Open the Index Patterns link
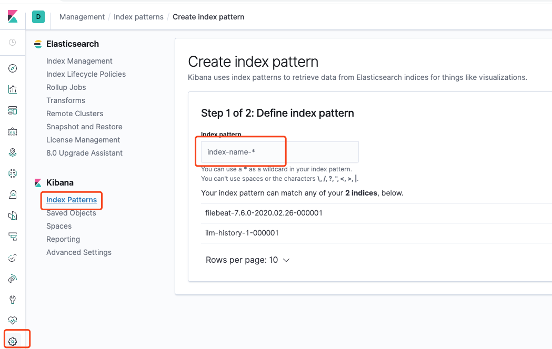Viewport: 552px width, 349px height. 72,200
